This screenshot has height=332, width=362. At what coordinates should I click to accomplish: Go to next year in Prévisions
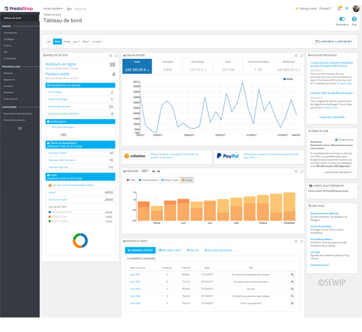[159, 171]
